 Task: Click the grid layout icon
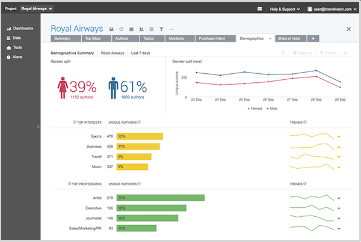point(151,29)
